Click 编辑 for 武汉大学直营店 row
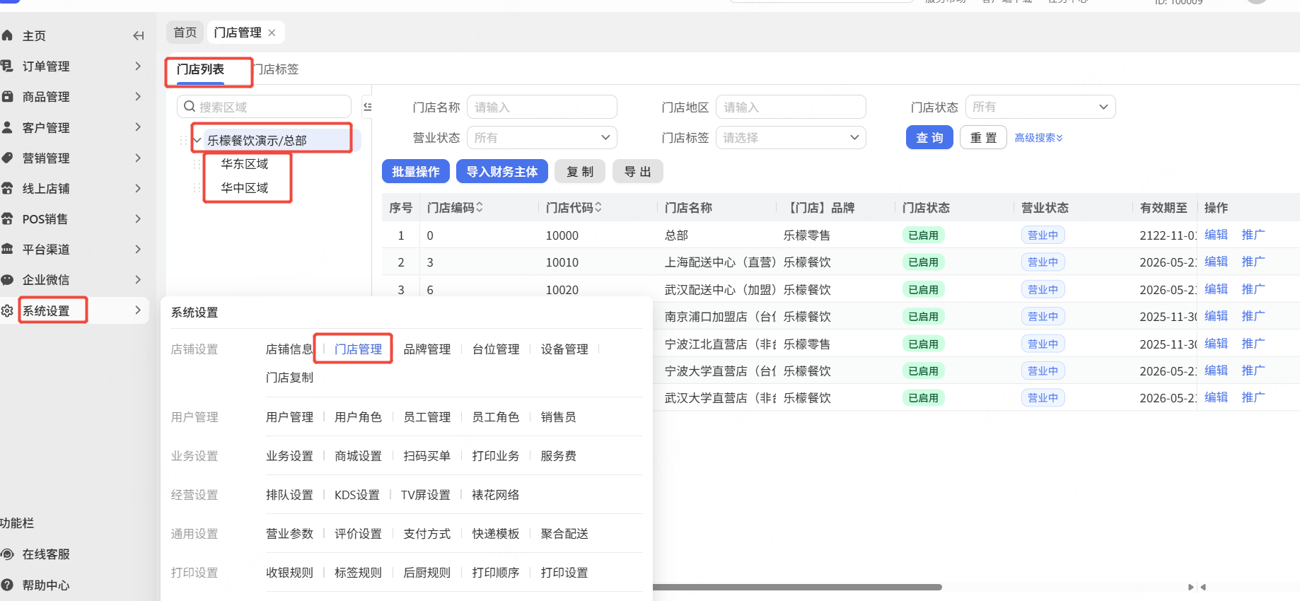The height and width of the screenshot is (601, 1300). click(1216, 397)
